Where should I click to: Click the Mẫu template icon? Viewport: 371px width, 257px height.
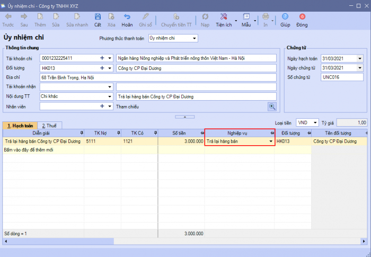coord(246,17)
